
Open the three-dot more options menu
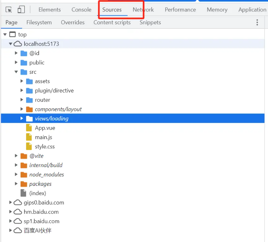[257, 22]
